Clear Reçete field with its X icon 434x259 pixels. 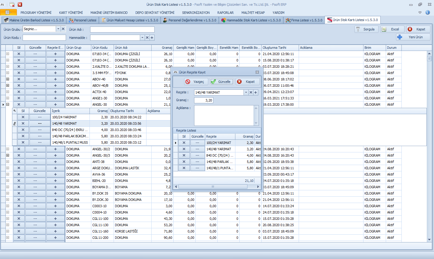251,92
